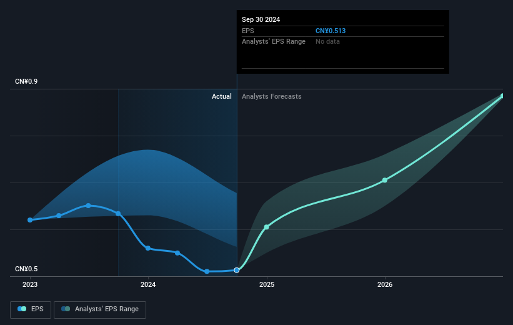
Task: Click the No data text in tooltip
Action: [327, 42]
